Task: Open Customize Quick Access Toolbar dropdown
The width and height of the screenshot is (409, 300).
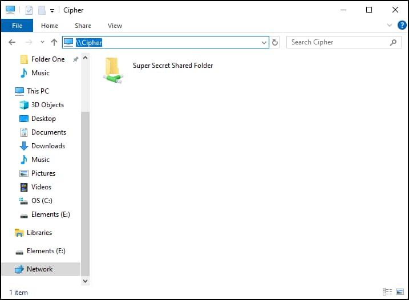Action: pos(52,10)
